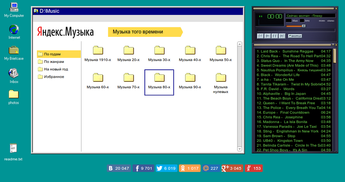Share via VK button showing 20 047

(x=119, y=168)
